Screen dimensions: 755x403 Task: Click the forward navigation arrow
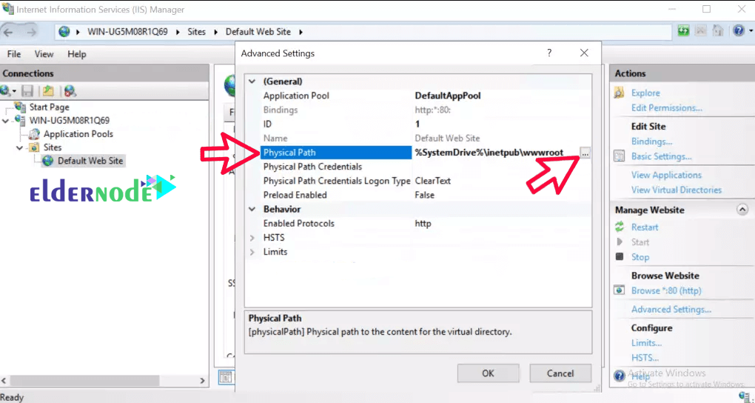click(x=31, y=32)
